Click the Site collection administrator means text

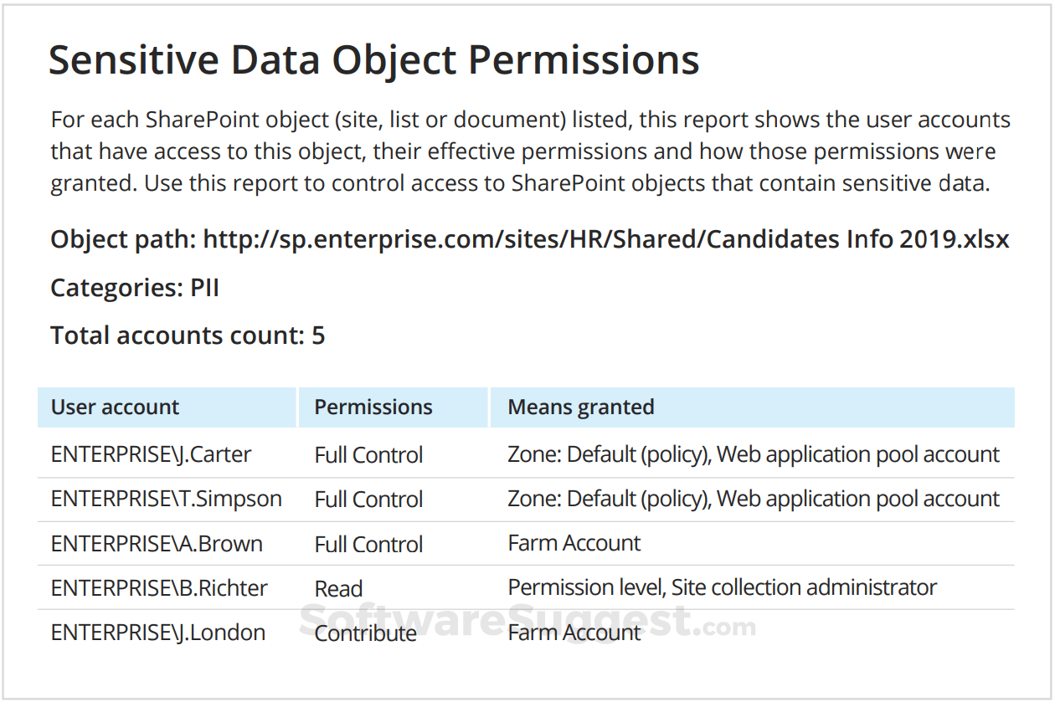click(x=804, y=588)
